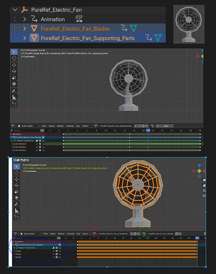Toggle mute checkbox on Y Scale channel
Screen dimensions: 216x274
click(x=57, y=254)
